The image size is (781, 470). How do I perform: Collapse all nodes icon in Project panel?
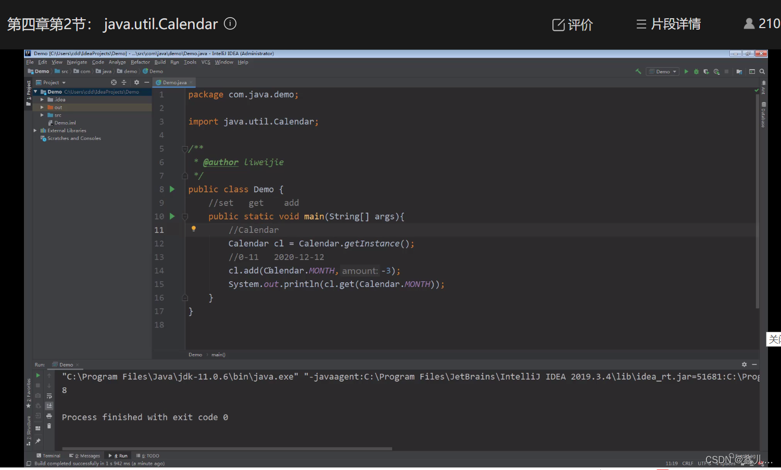[124, 83]
